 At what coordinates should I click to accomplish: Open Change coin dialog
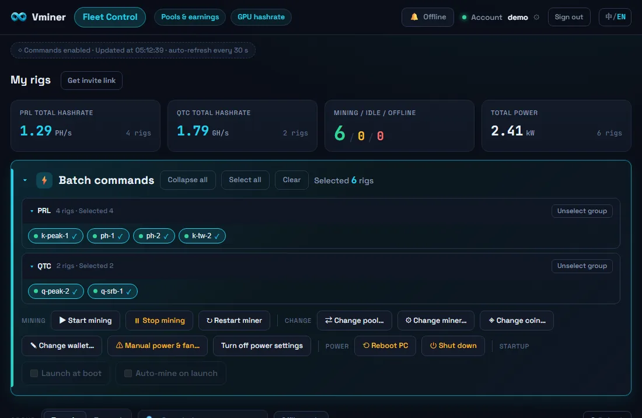pyautogui.click(x=517, y=321)
